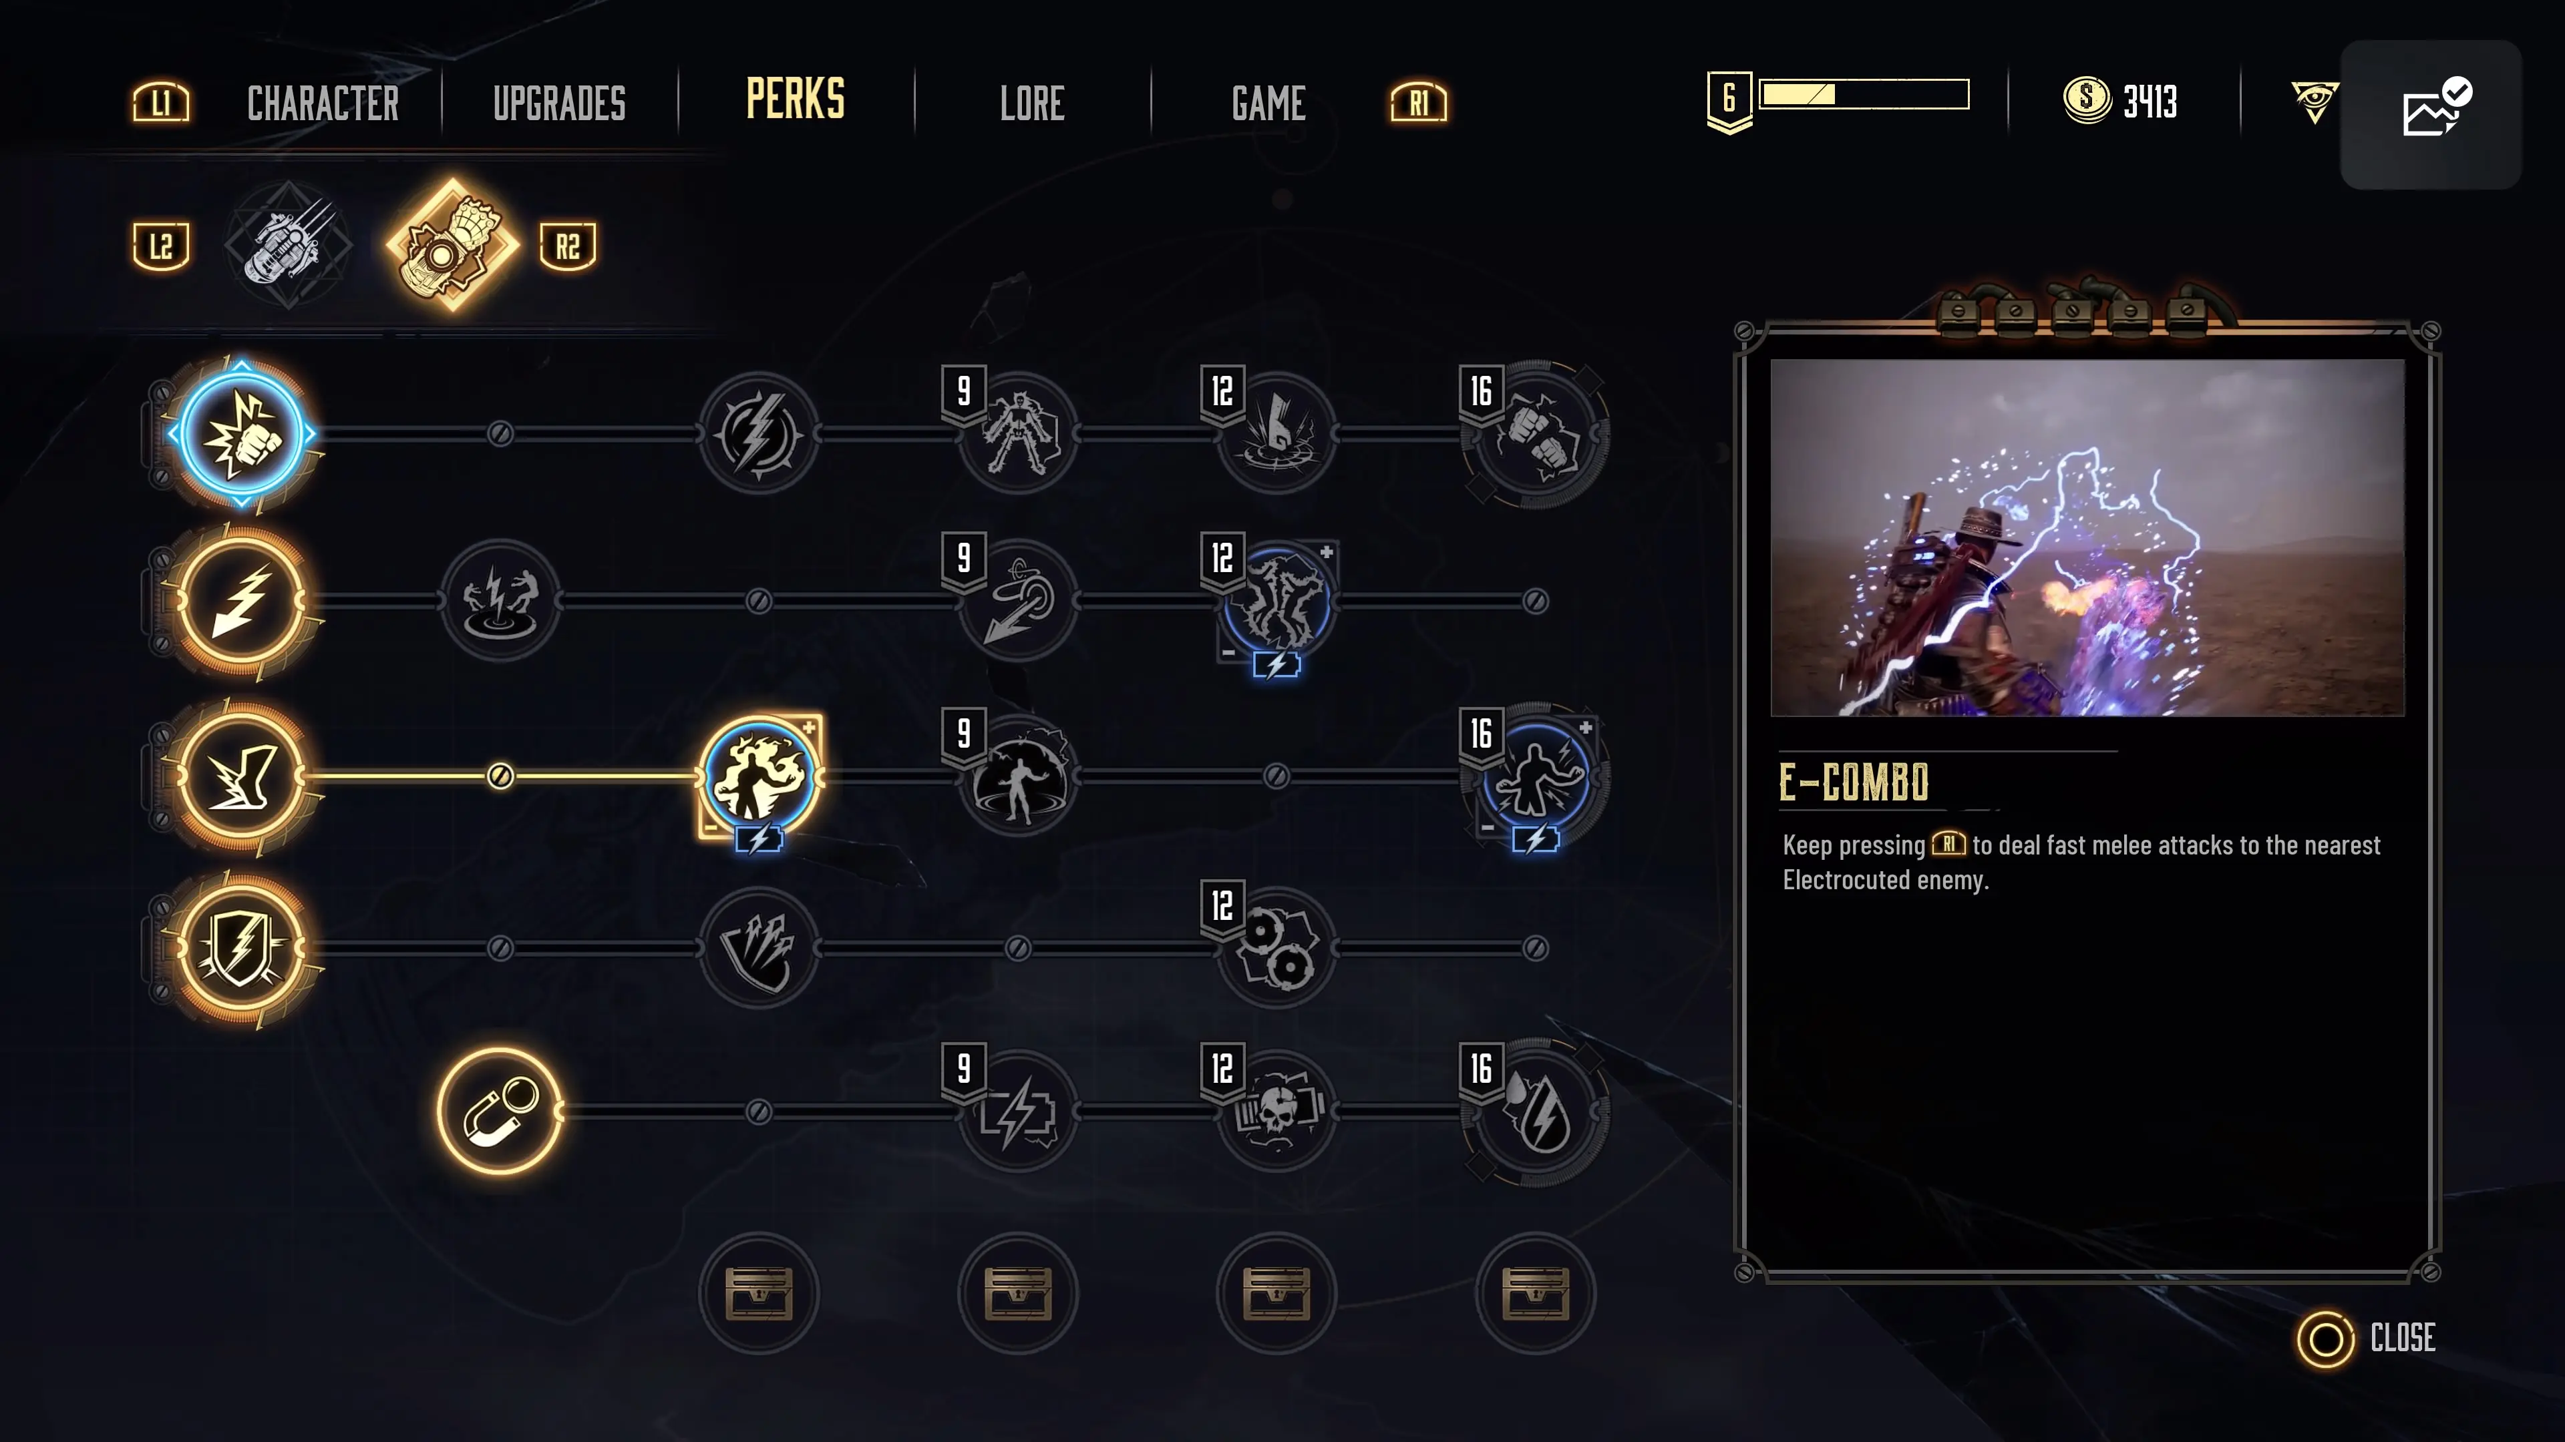The image size is (2565, 1442).
Task: Open the CHARACTER tab
Action: point(323,103)
